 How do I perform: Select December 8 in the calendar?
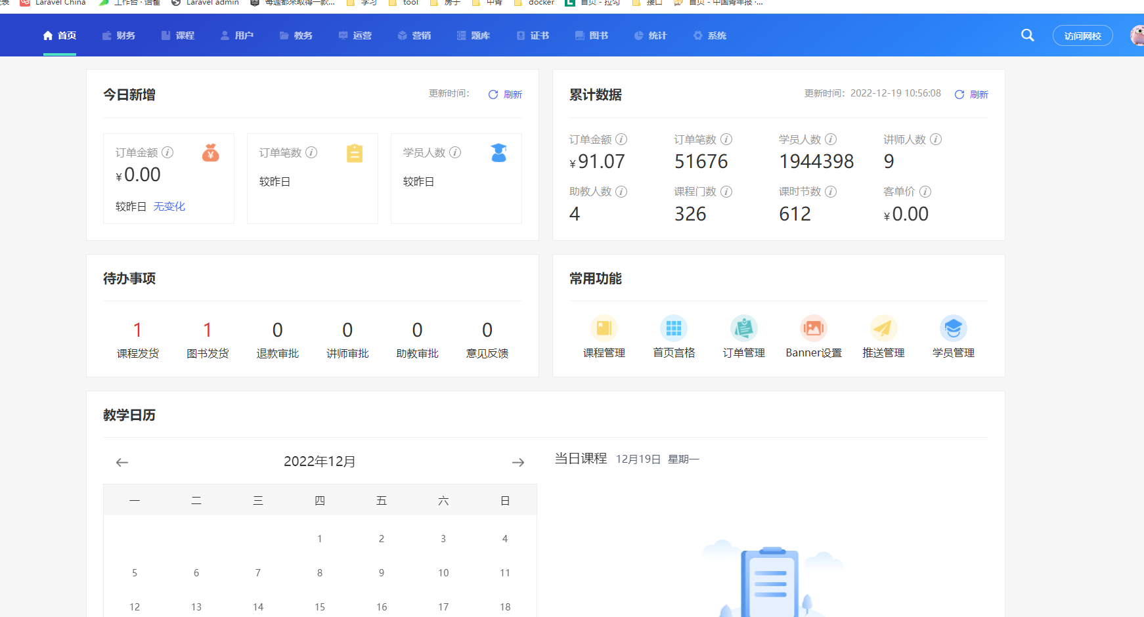pos(320,573)
